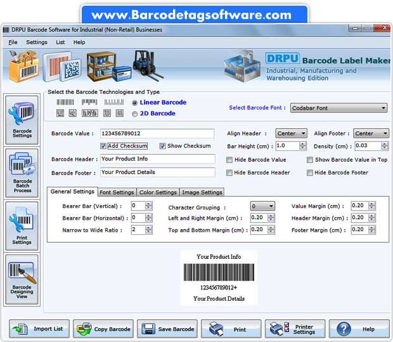Click the second linear barcode sample icon

point(89,102)
